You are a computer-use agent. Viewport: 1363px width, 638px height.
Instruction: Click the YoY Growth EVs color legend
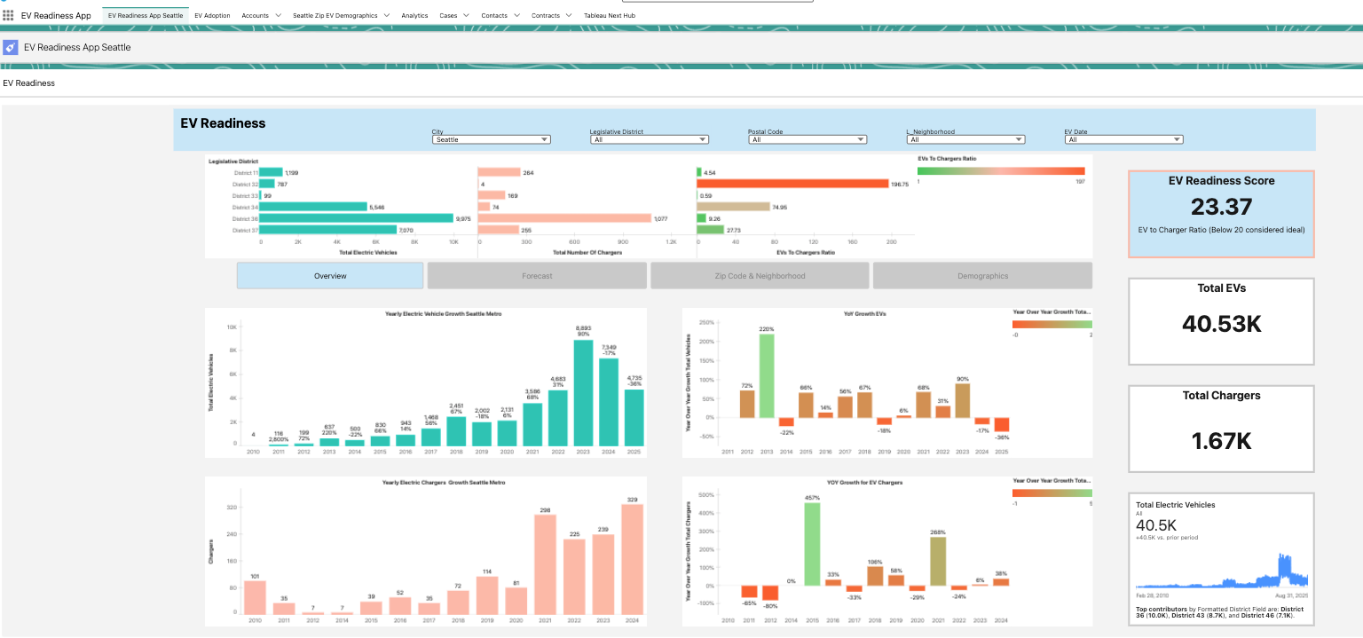[x=1052, y=325]
